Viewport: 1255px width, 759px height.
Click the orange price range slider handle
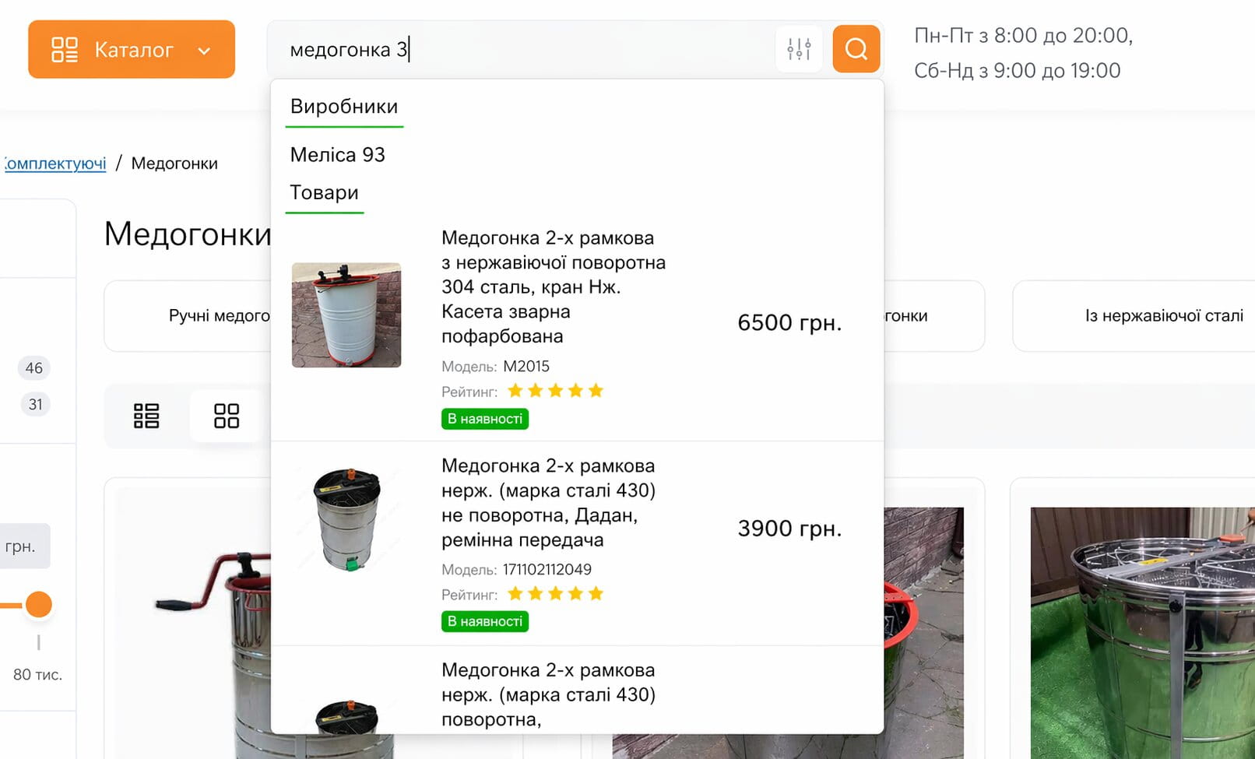(x=38, y=604)
